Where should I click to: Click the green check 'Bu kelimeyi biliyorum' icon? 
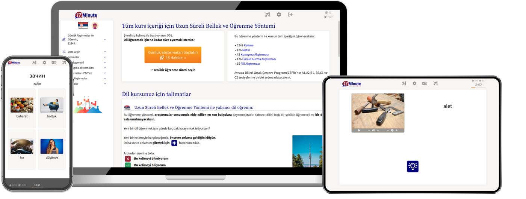[128, 165]
